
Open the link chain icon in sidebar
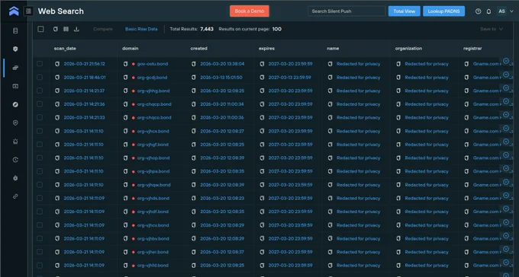pyautogui.click(x=15, y=196)
